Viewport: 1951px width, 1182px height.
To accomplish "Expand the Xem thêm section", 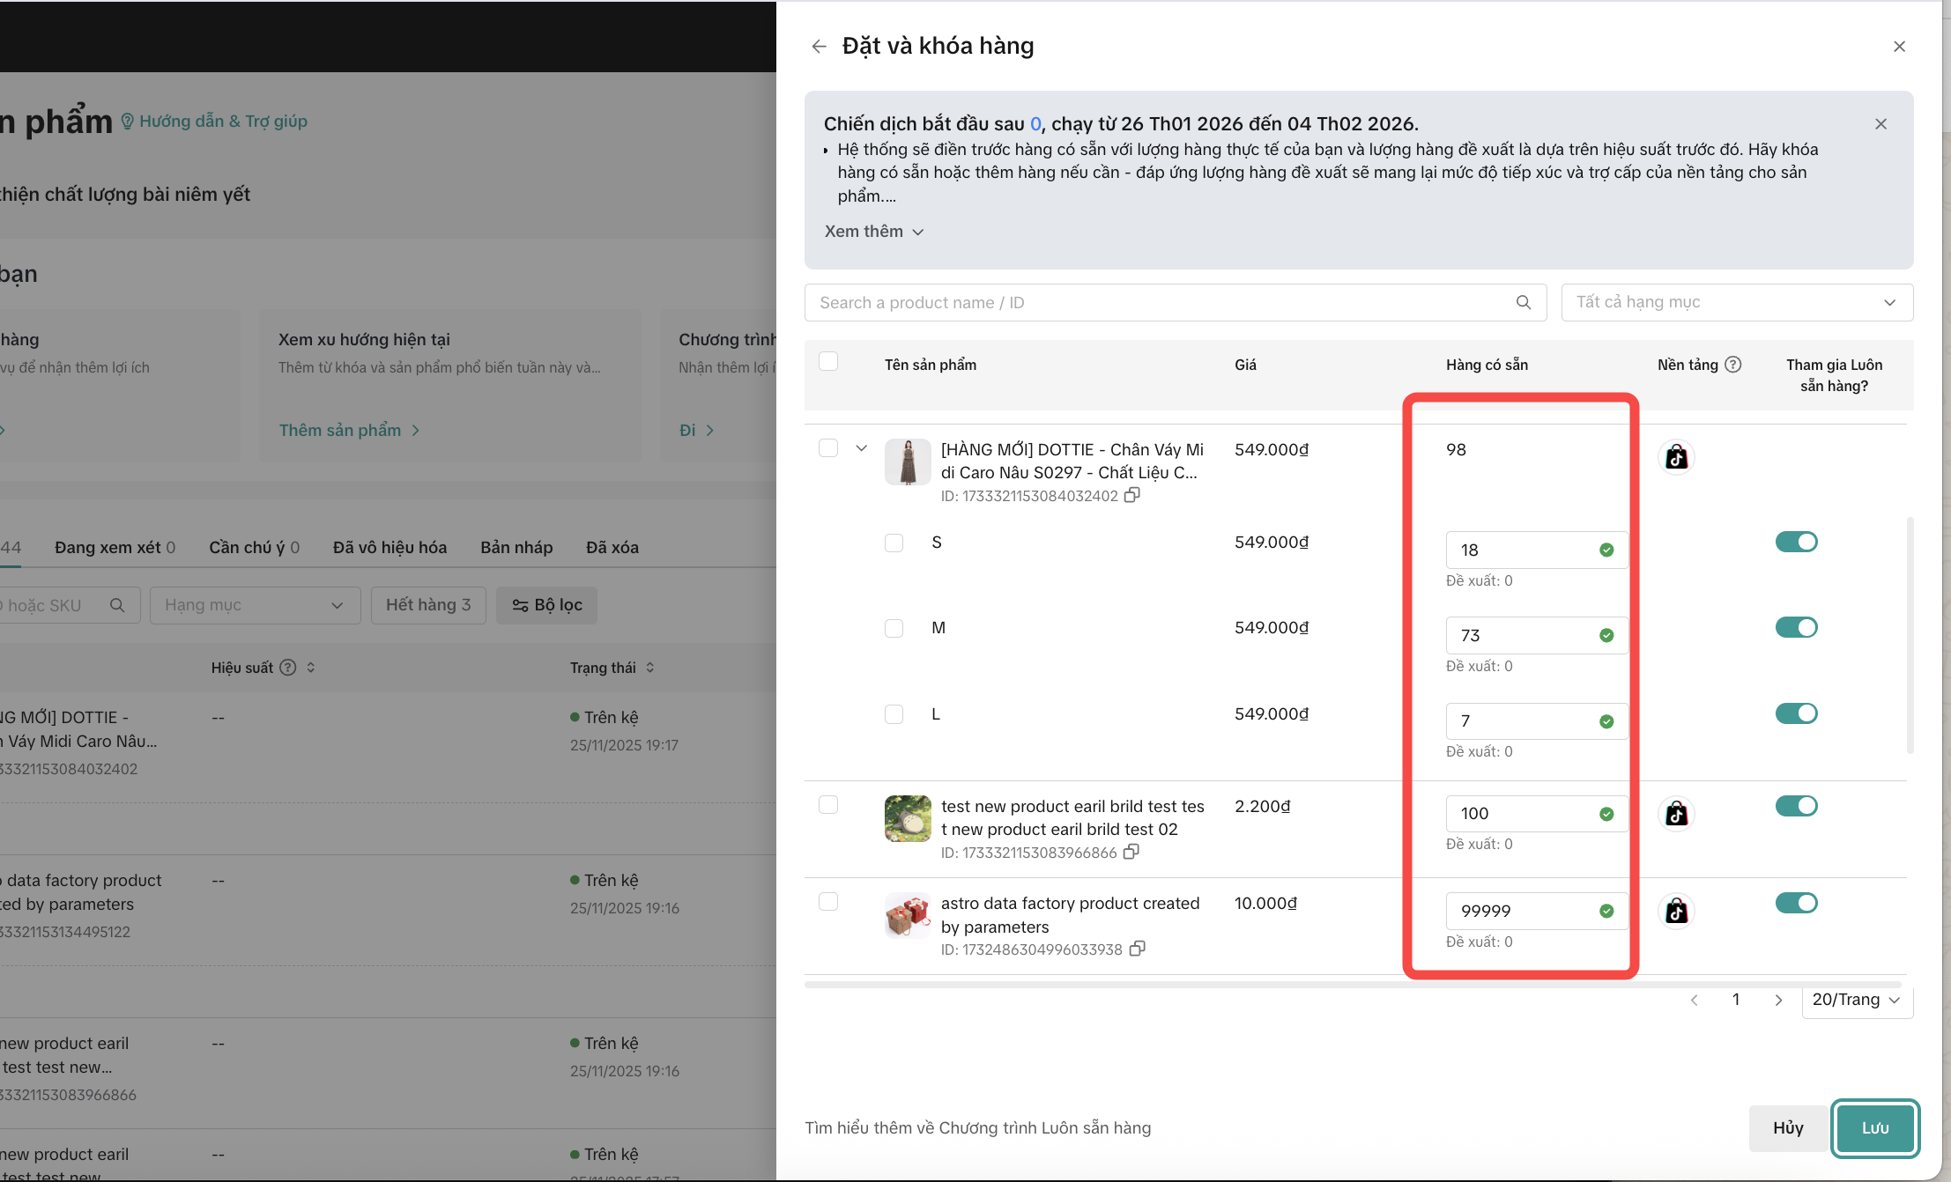I will (x=873, y=232).
